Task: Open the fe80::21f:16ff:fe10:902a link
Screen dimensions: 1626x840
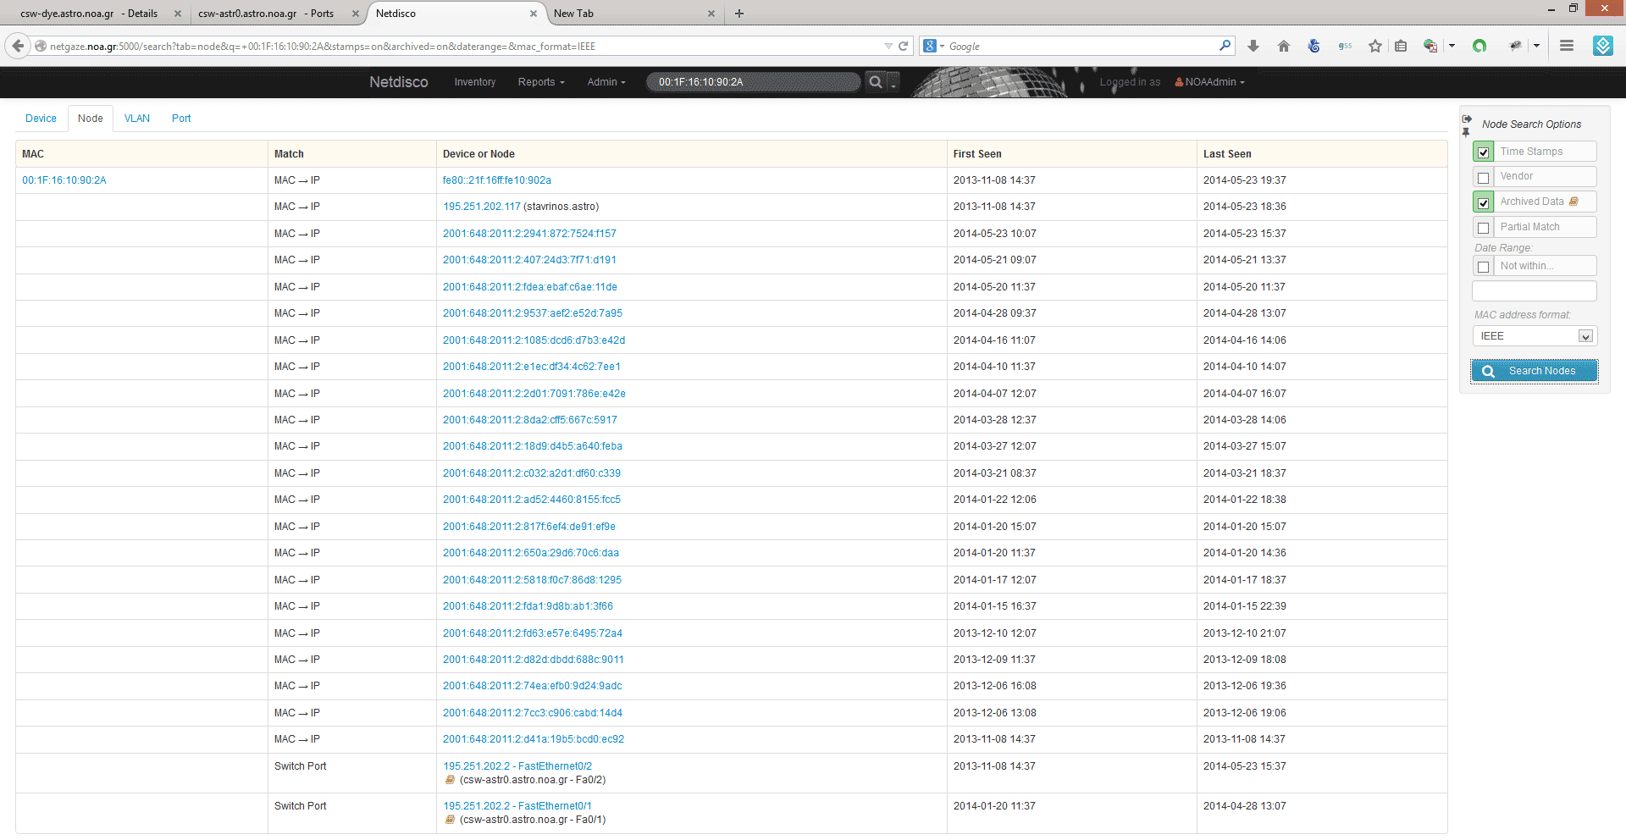Action: tap(497, 180)
